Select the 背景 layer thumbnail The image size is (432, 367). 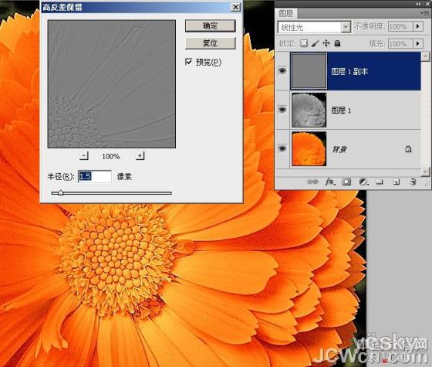[x=309, y=148]
